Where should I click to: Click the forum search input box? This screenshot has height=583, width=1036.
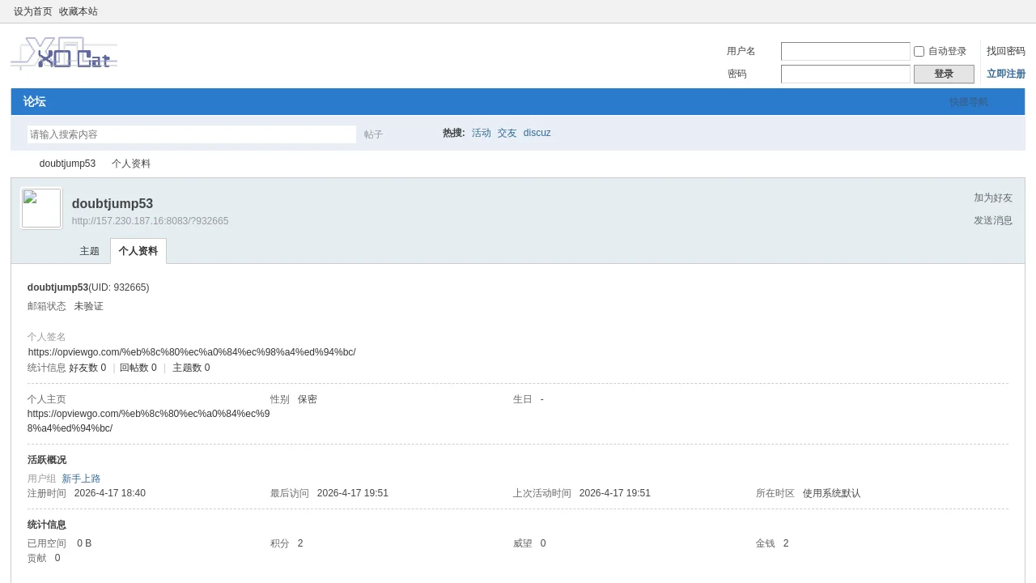click(x=192, y=134)
